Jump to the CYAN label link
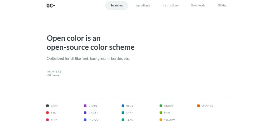This screenshot has width=280, height=140. click(x=130, y=113)
